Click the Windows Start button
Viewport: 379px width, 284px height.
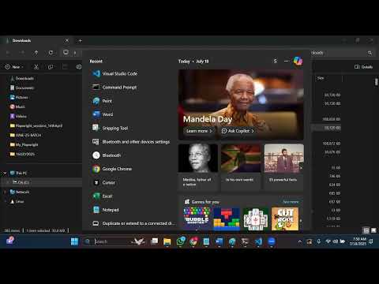[74, 241]
